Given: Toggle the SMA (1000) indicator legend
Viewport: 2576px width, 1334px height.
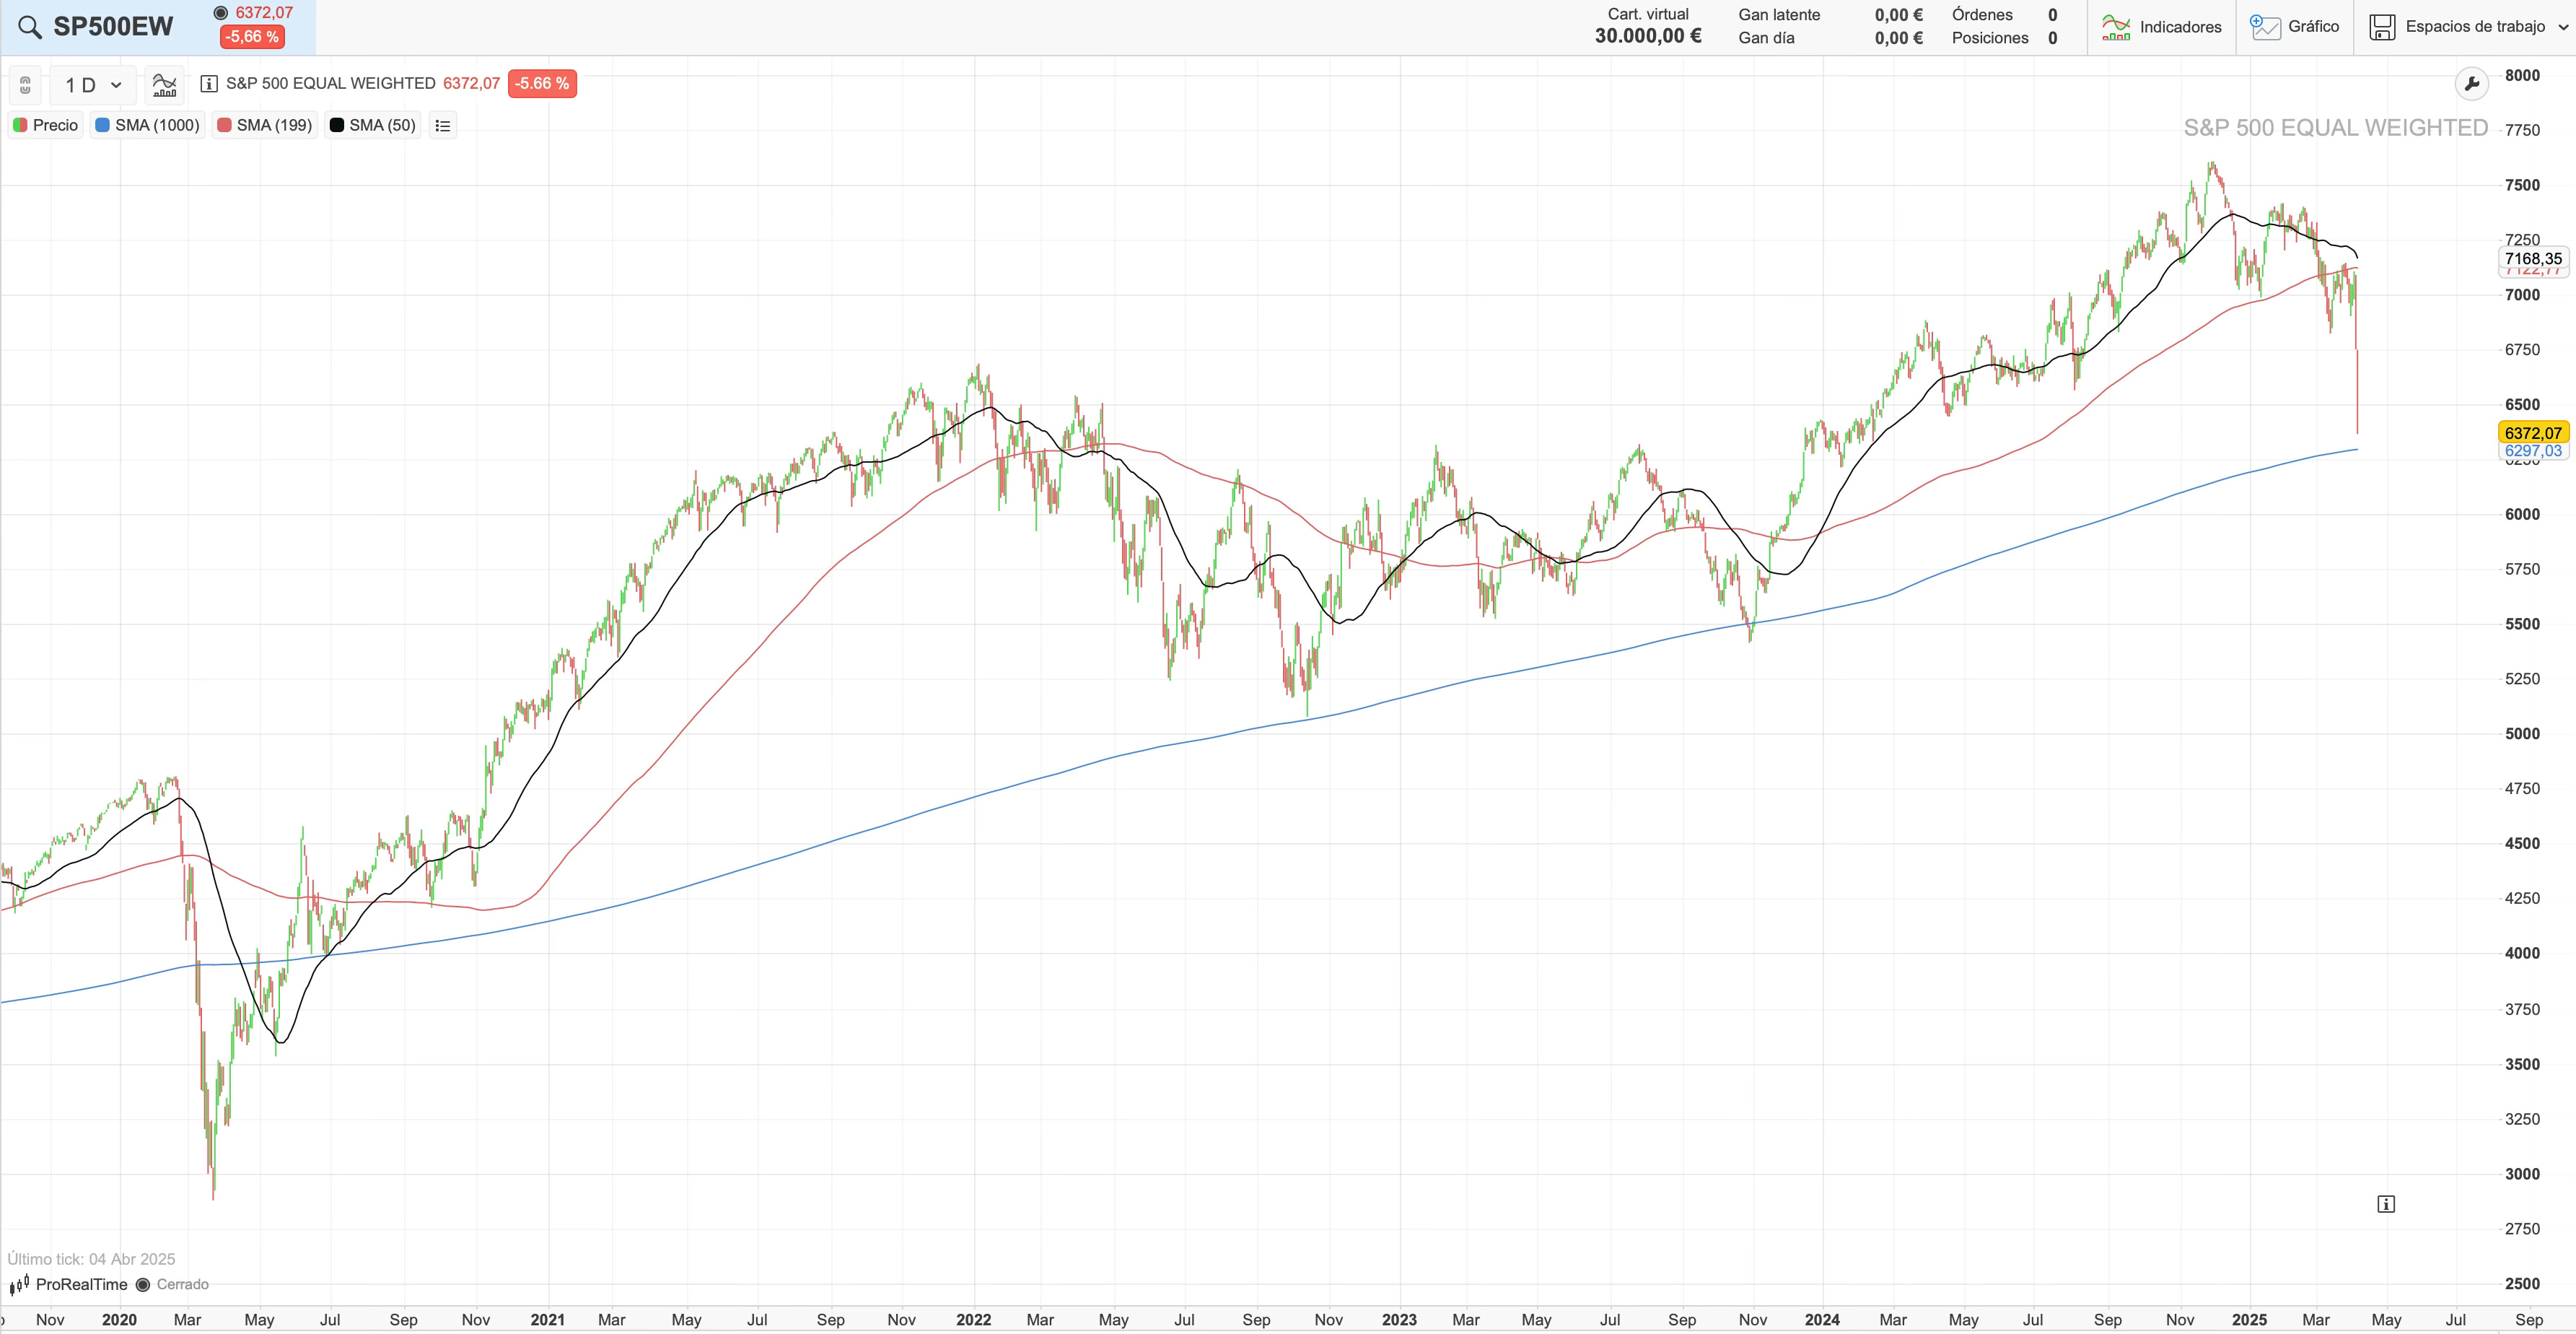Looking at the screenshot, I should point(148,125).
